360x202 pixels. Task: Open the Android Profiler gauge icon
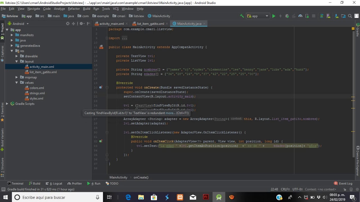tap(300, 16)
